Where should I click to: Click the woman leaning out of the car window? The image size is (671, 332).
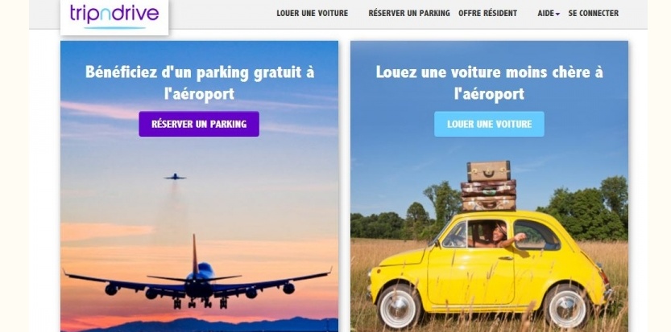point(502,235)
